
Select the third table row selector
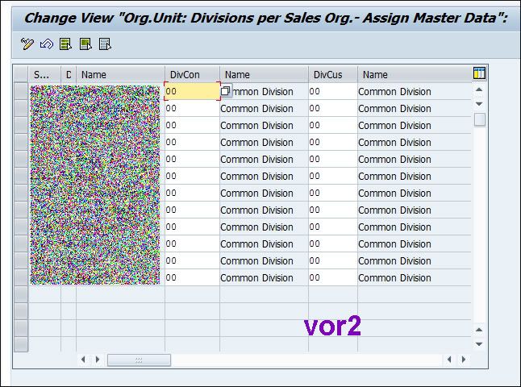(21, 126)
